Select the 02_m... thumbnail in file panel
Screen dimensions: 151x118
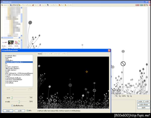point(5,44)
